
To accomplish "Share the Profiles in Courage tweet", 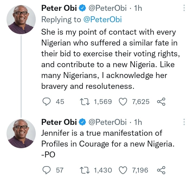I will pyautogui.click(x=161, y=170).
